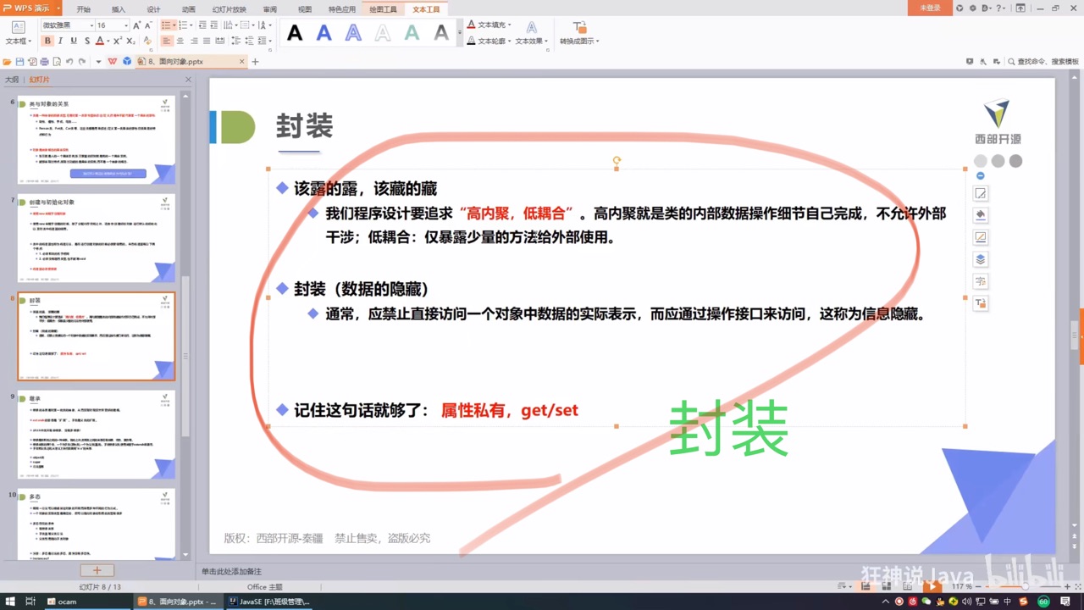Viewport: 1084px width, 610px height.
Task: Click zoom in on the zoom slider
Action: (x=1066, y=585)
